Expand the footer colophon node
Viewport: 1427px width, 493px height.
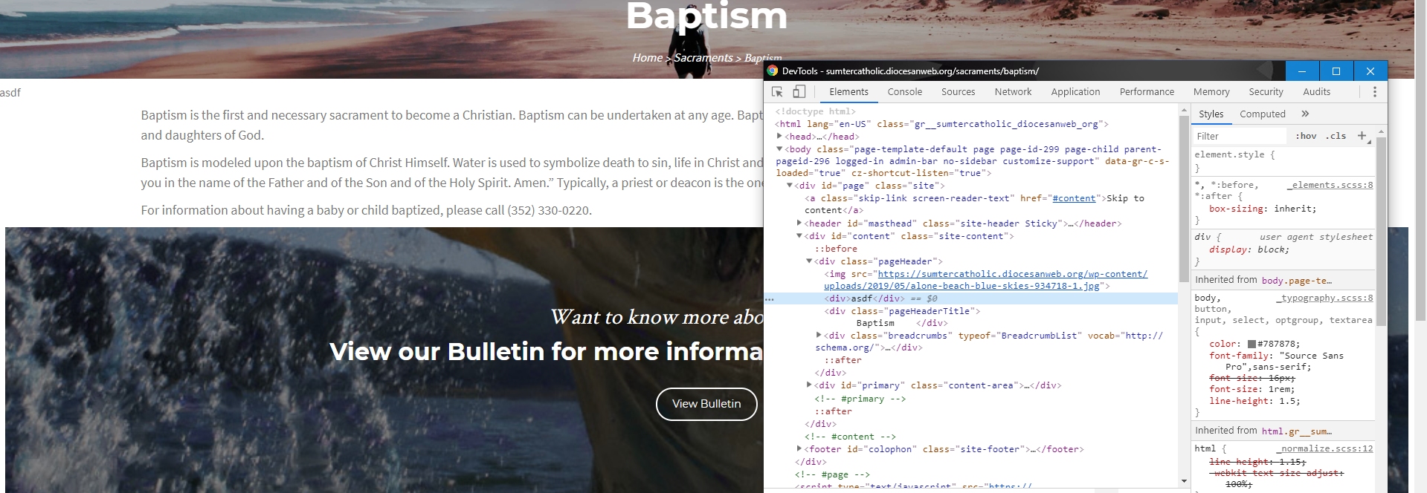click(x=799, y=449)
